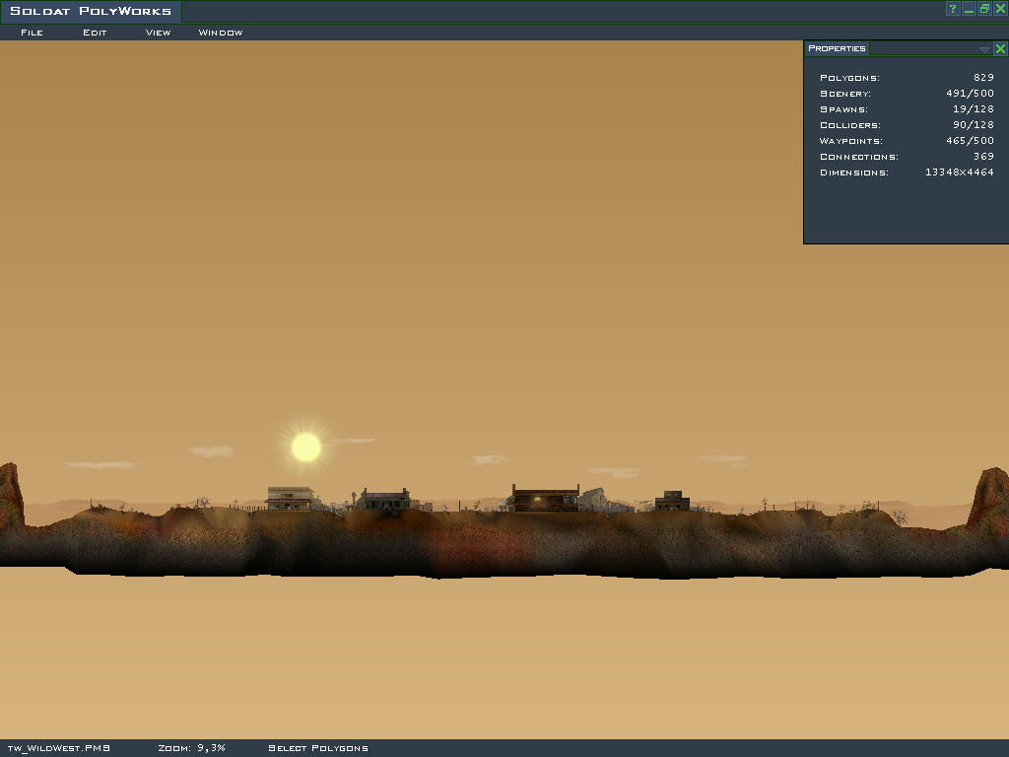Screen dimensions: 1009x757
Task: Minimize the Soldat PolyWorks window
Action: point(969,9)
